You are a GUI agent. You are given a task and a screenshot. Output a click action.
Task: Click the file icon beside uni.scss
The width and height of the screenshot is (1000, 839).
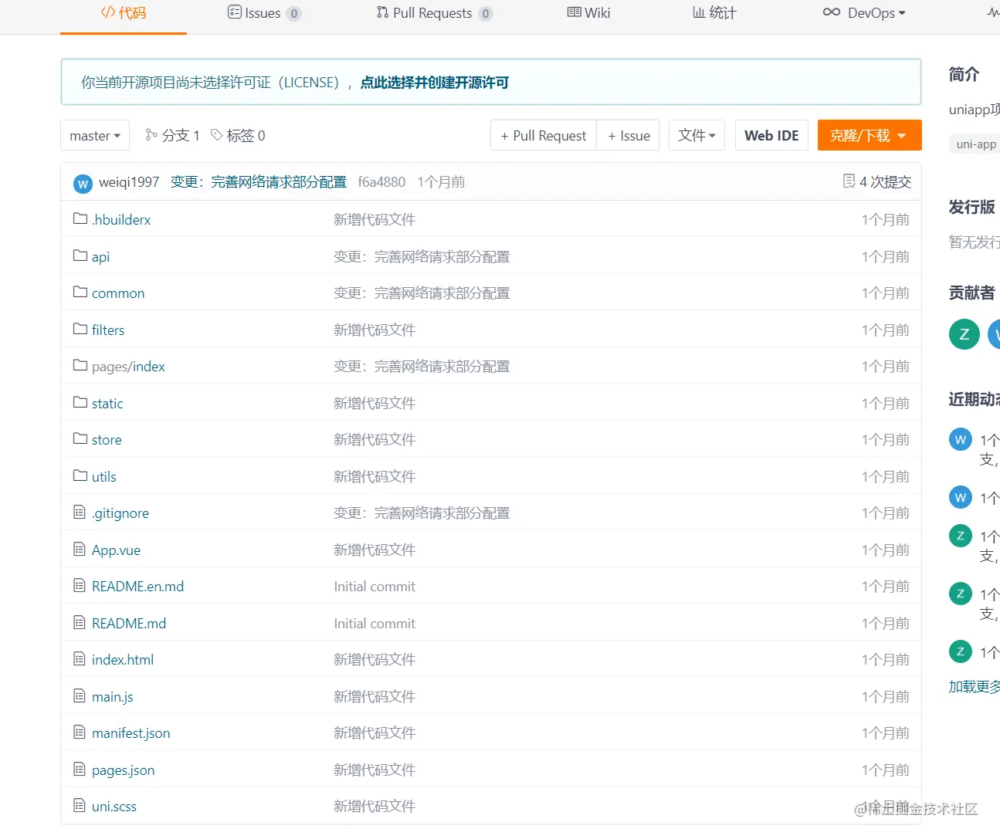coord(80,805)
